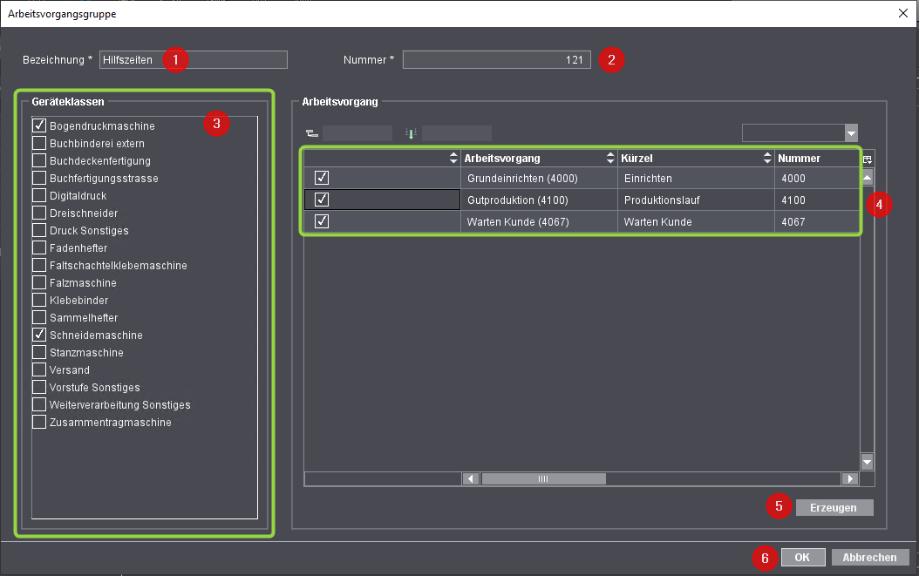Click the vertical scrollbar up arrow
The height and width of the screenshot is (576, 919).
(867, 176)
